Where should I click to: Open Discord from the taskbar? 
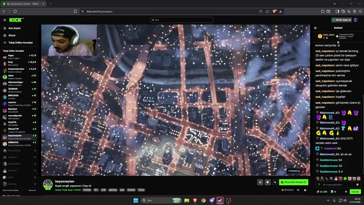tap(212, 200)
